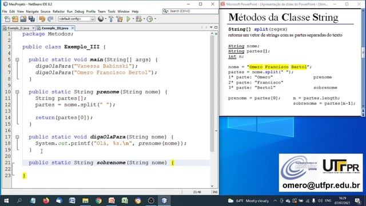The width and height of the screenshot is (366, 206).
Task: Click the editor scroll down arrow
Action: coord(212,186)
